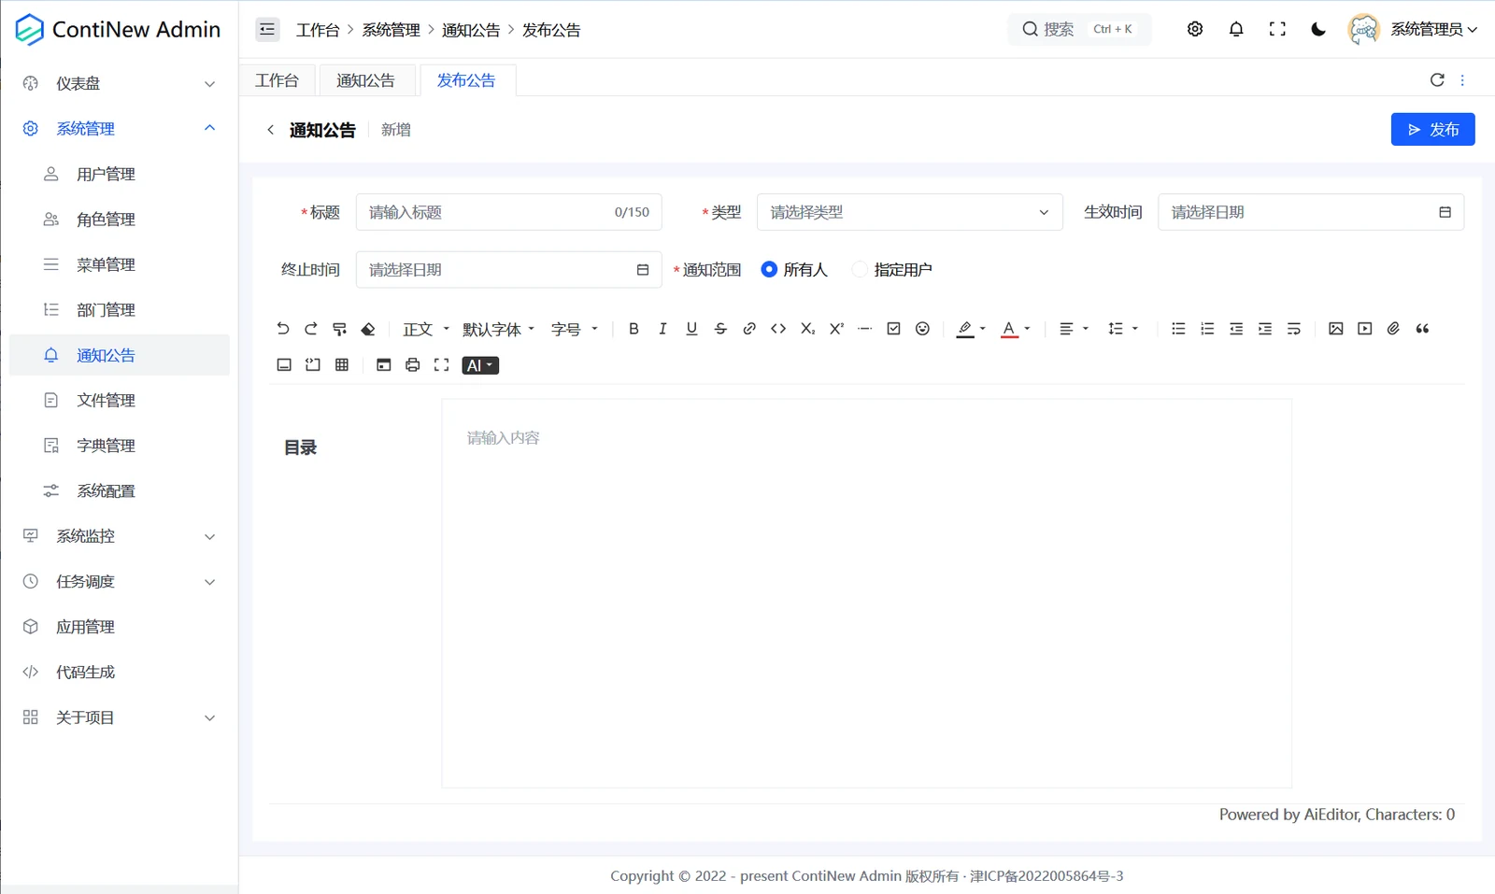Go back with the arrow beside 通知公告
The height and width of the screenshot is (894, 1495).
[270, 130]
